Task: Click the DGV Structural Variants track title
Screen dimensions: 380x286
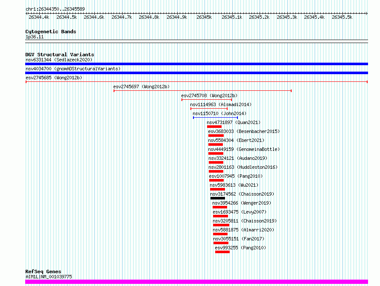Action: 60,55
